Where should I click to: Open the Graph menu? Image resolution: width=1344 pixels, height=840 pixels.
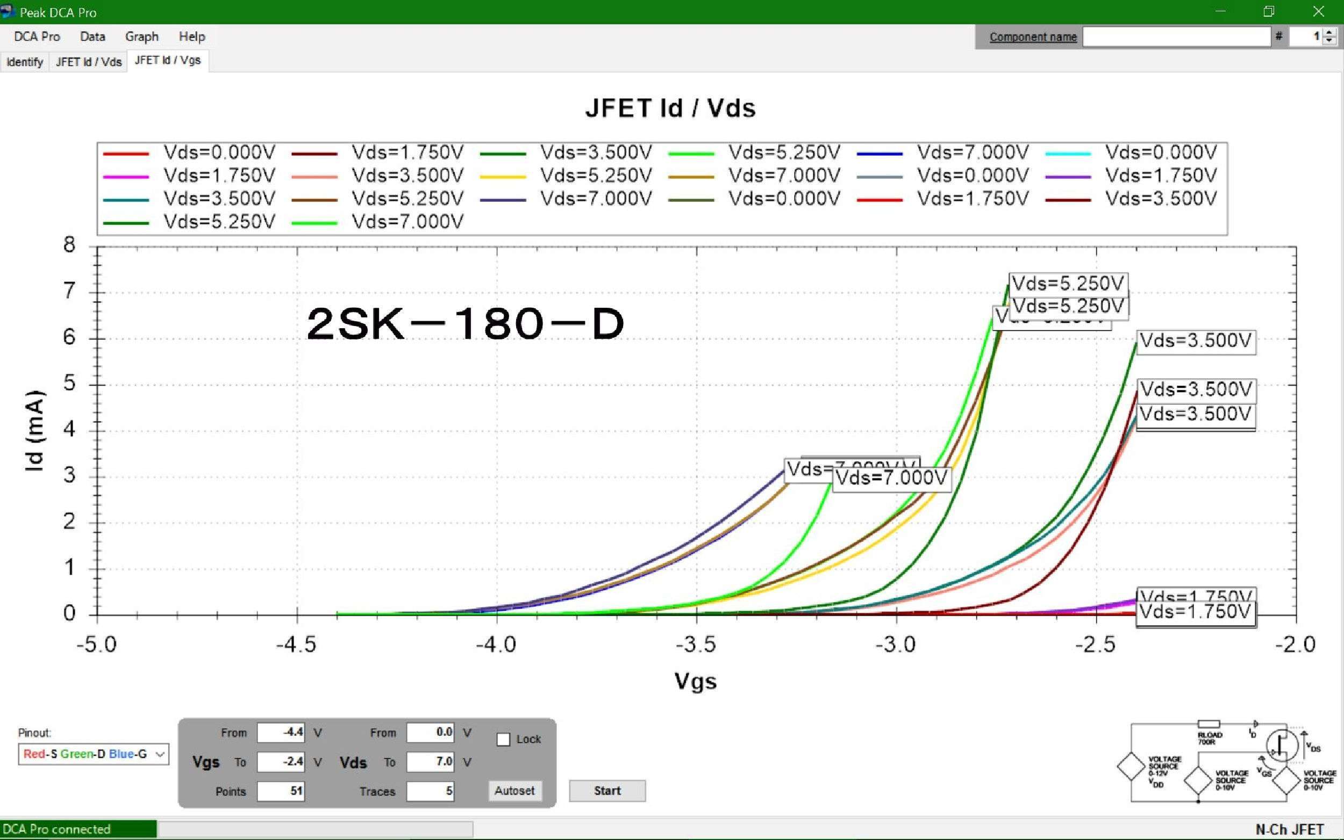pos(142,37)
